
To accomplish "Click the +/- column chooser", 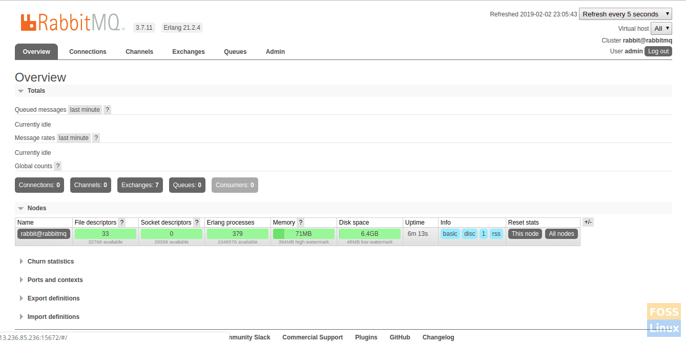I will [x=588, y=222].
